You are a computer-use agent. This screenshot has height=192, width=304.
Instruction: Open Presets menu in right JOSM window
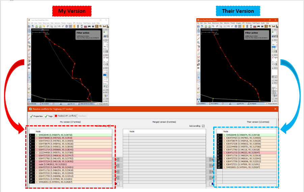coord(232,23)
